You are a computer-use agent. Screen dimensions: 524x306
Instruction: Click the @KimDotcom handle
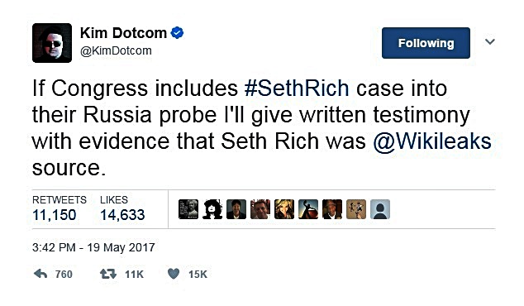[x=116, y=50]
